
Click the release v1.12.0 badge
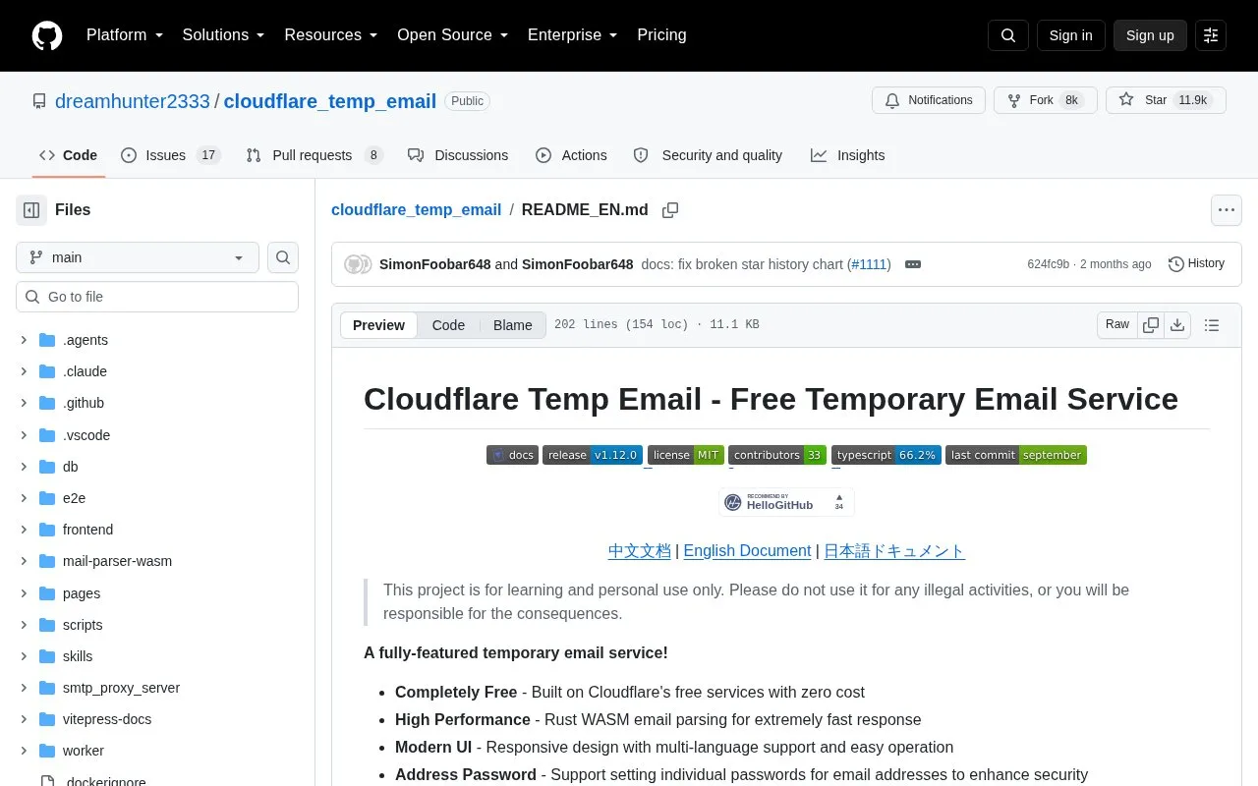[x=593, y=455]
